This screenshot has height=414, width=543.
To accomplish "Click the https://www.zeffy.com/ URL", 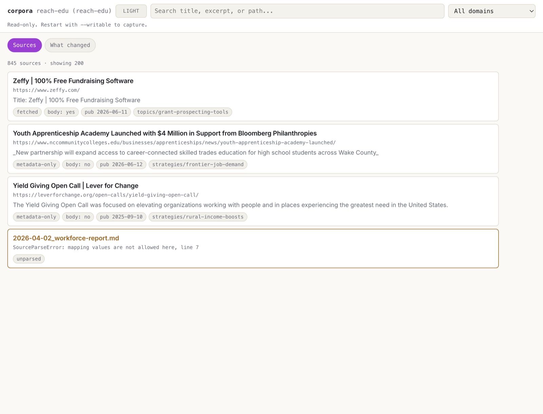I will (x=46, y=90).
